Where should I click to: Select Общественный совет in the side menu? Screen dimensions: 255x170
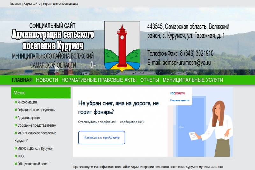(x=33, y=164)
